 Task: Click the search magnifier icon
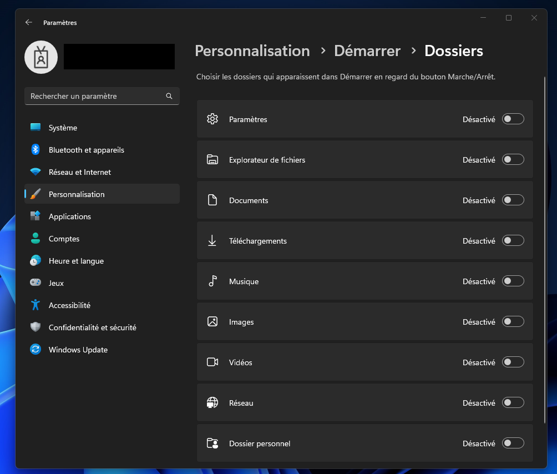(x=169, y=95)
